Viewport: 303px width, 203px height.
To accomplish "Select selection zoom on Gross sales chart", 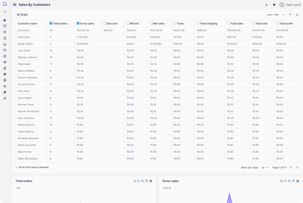I will [289, 181].
